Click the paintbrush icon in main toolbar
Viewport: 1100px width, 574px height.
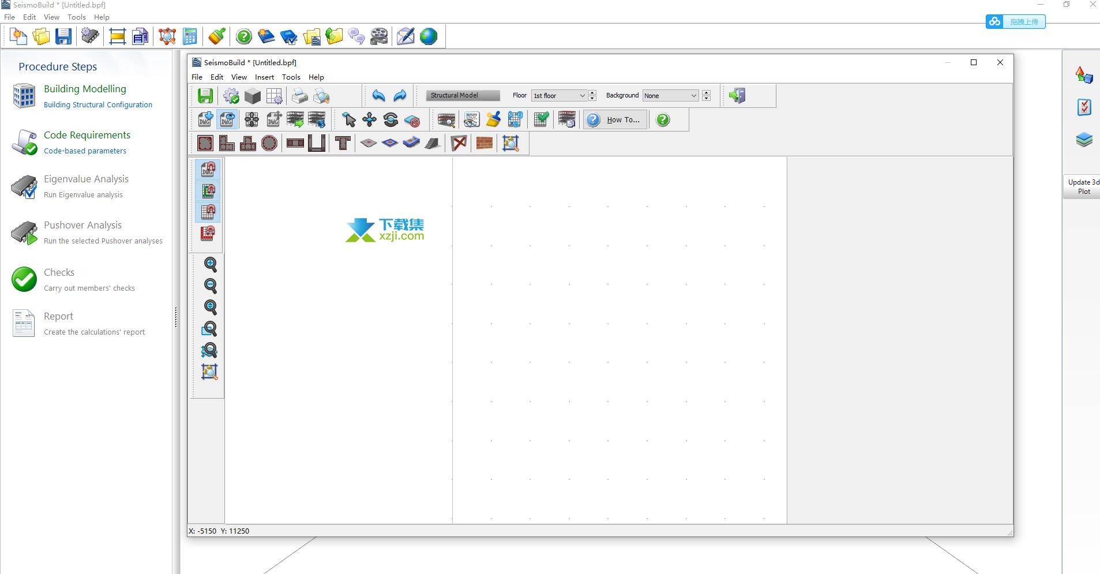pos(217,36)
